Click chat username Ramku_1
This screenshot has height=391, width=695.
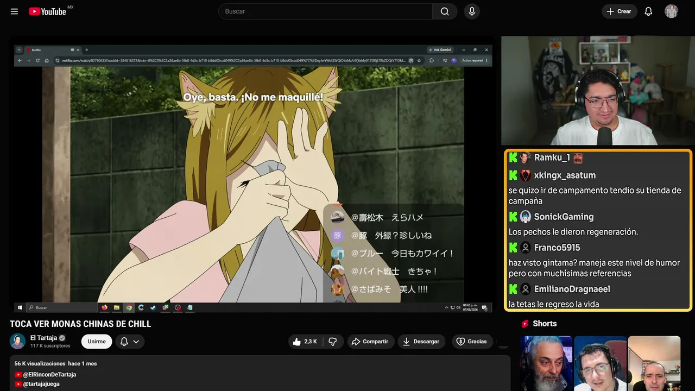pos(552,157)
